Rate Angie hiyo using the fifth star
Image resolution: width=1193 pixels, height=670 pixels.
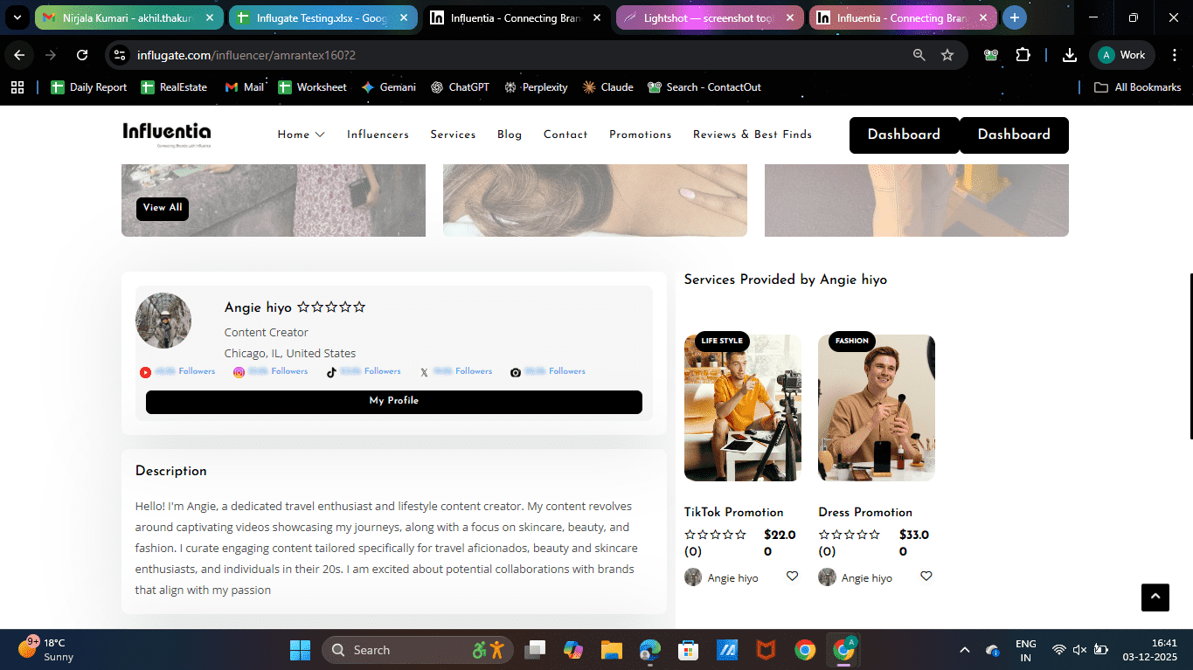coord(359,307)
